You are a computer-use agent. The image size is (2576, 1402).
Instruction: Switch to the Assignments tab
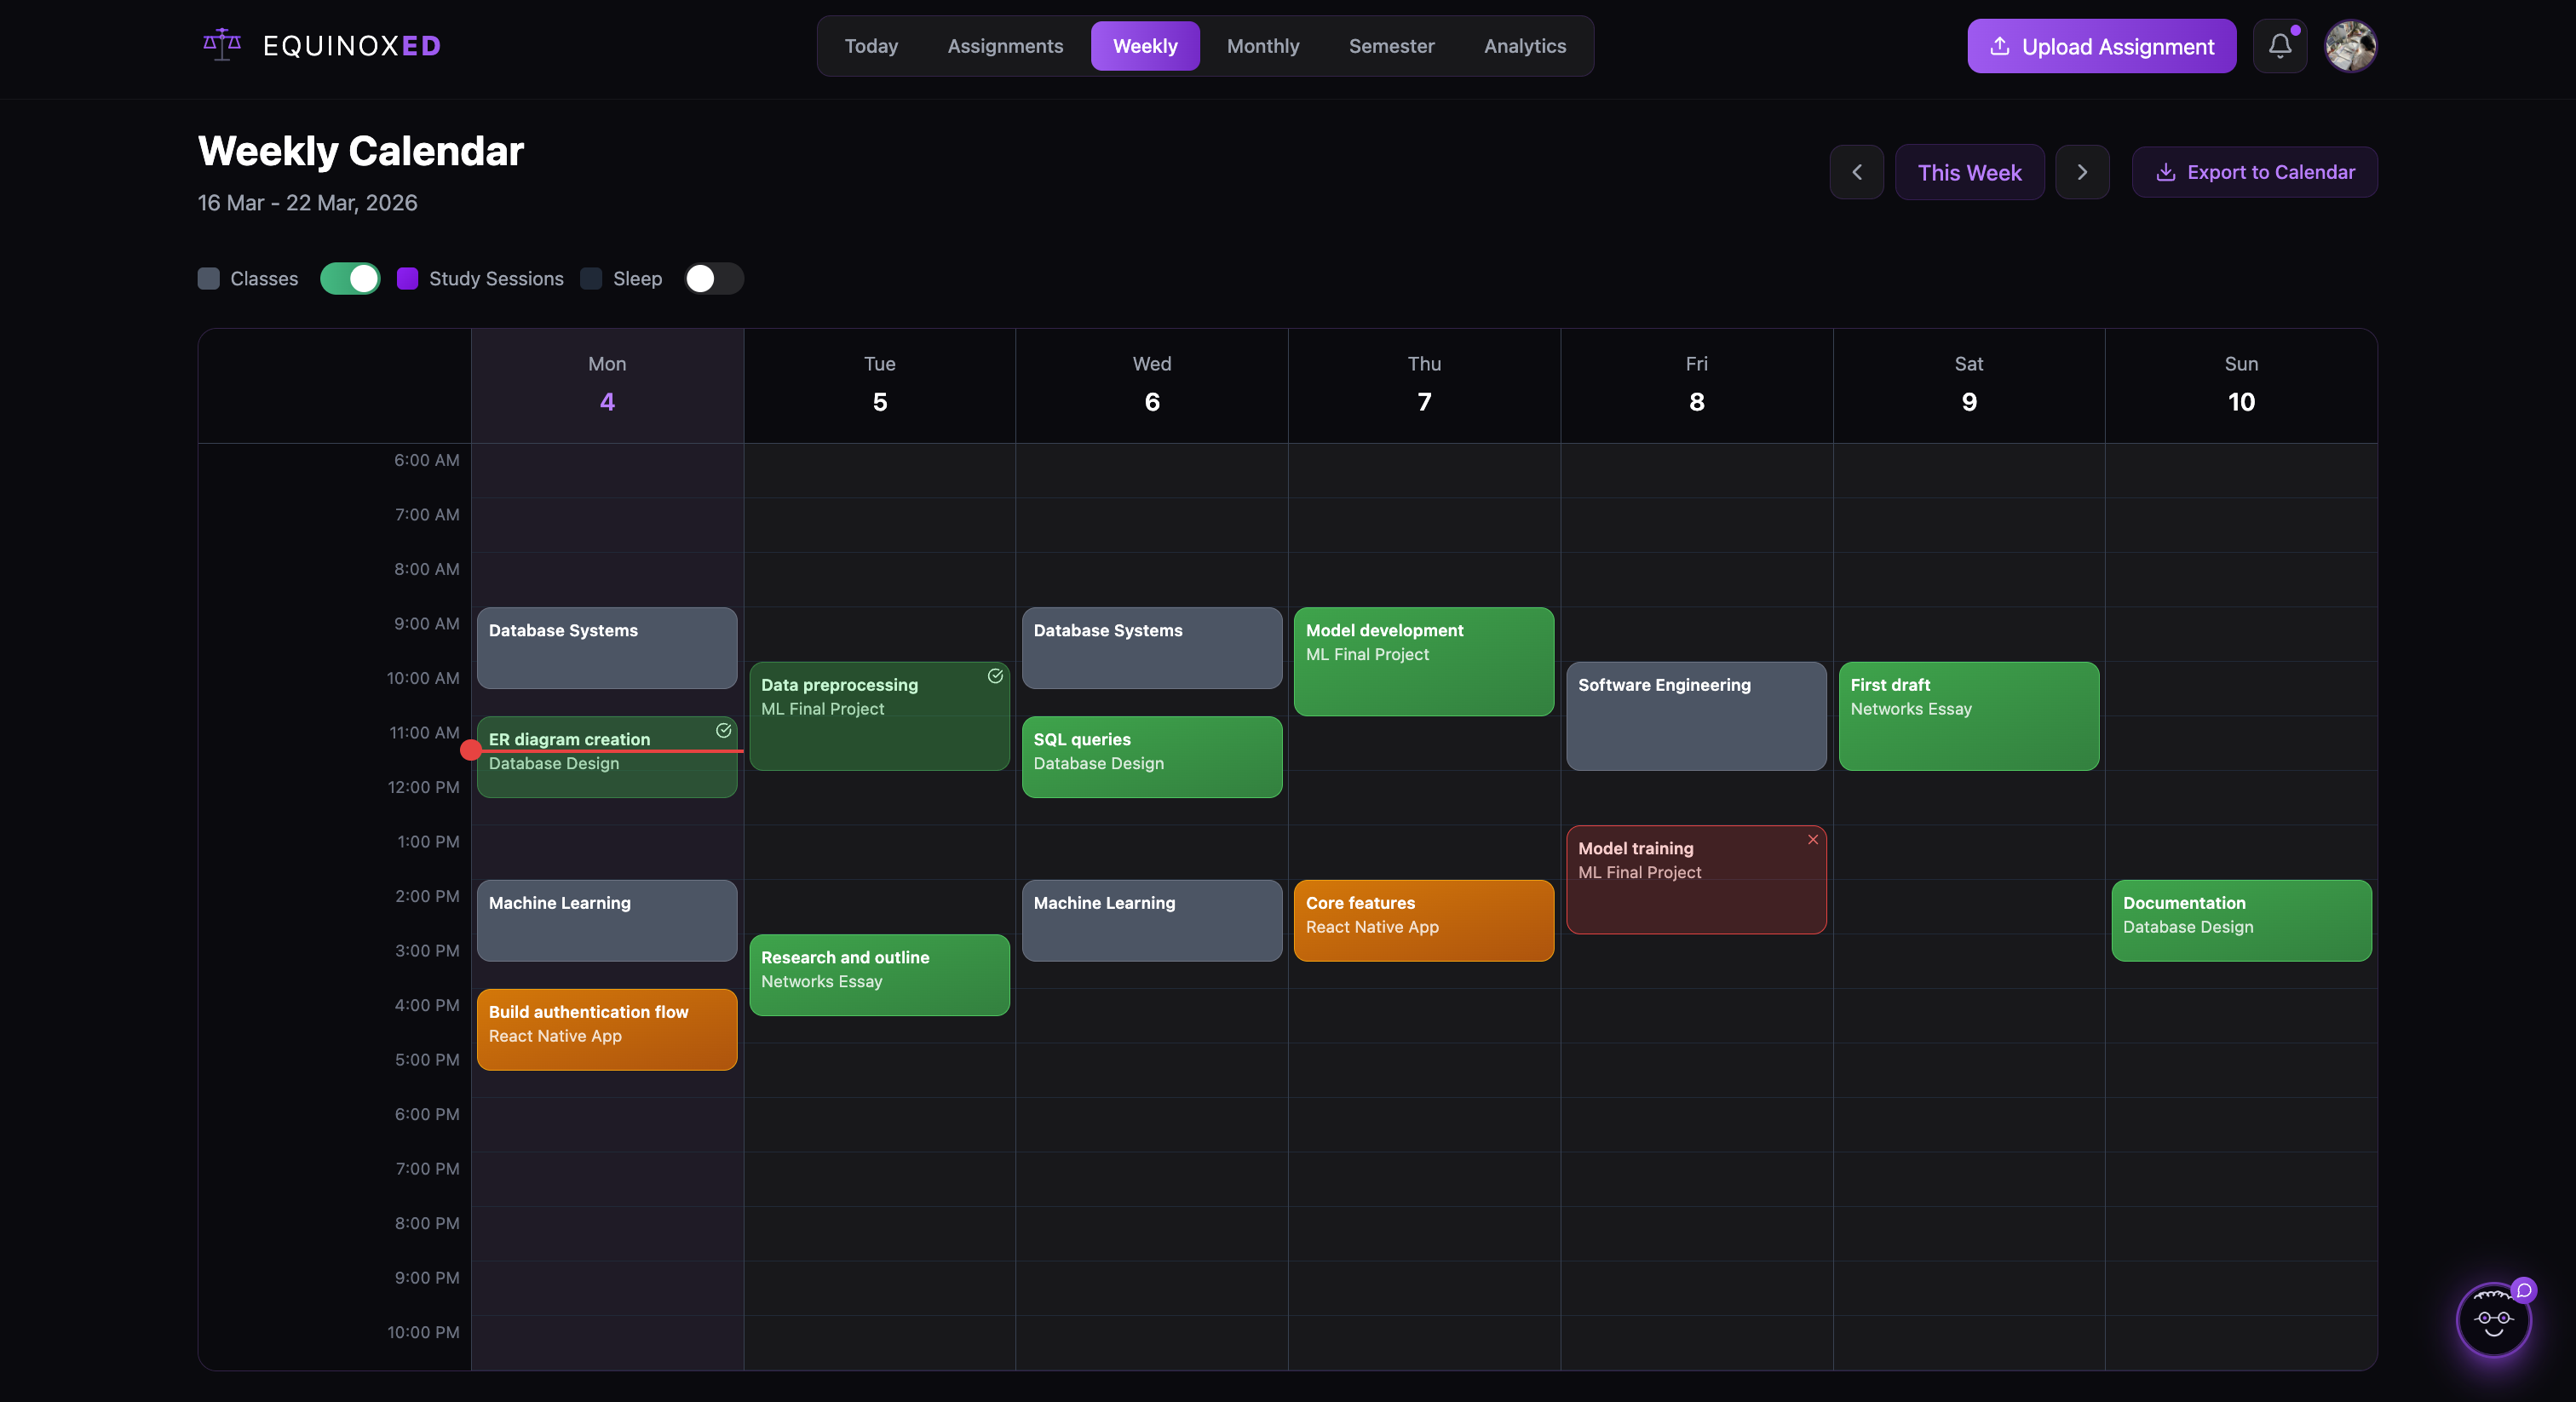coord(1004,46)
